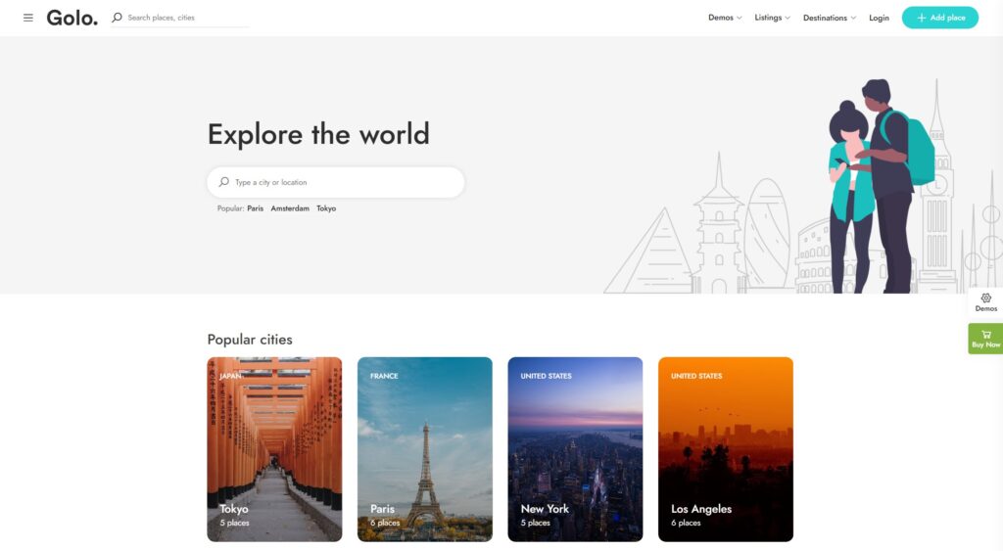This screenshot has width=1003, height=551.
Task: Select the popular Paris search link
Action: [x=255, y=208]
